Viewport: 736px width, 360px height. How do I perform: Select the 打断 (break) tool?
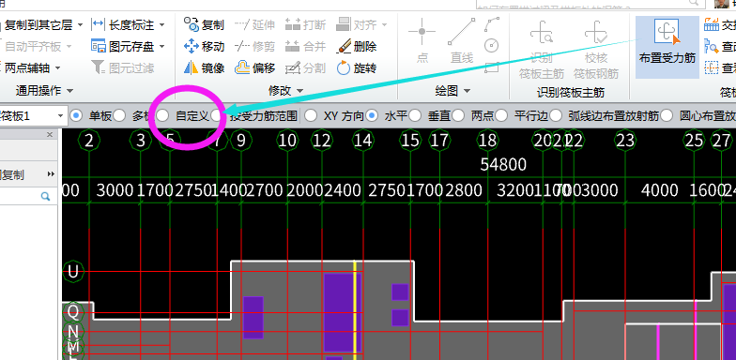point(306,24)
